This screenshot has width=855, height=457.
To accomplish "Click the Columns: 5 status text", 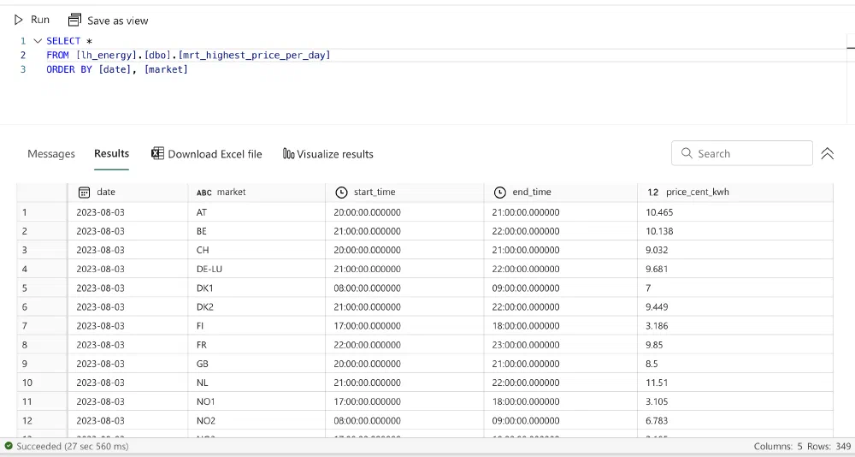I will point(777,447).
